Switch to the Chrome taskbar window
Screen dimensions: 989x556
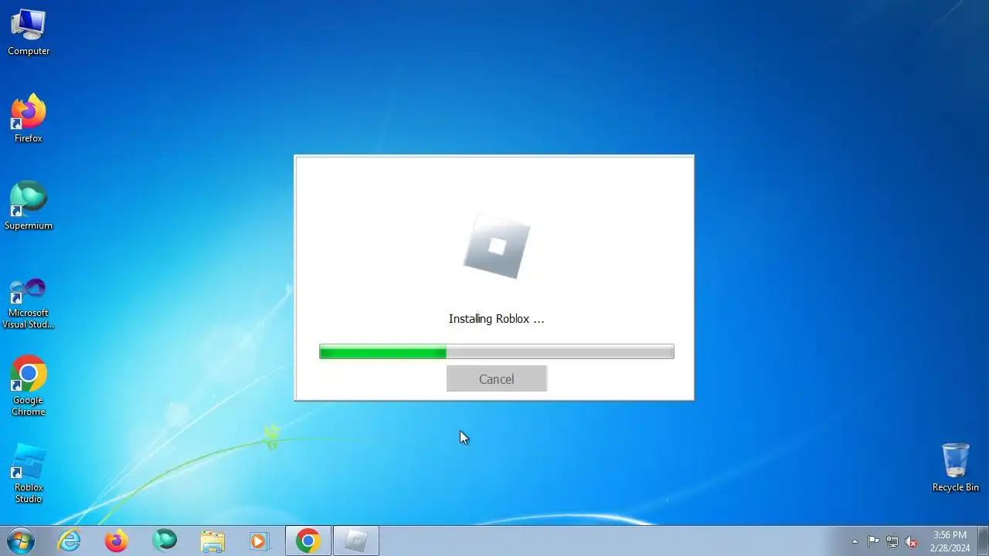coord(308,541)
